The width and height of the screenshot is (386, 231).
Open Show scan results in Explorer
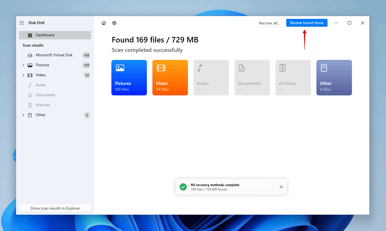pos(55,208)
